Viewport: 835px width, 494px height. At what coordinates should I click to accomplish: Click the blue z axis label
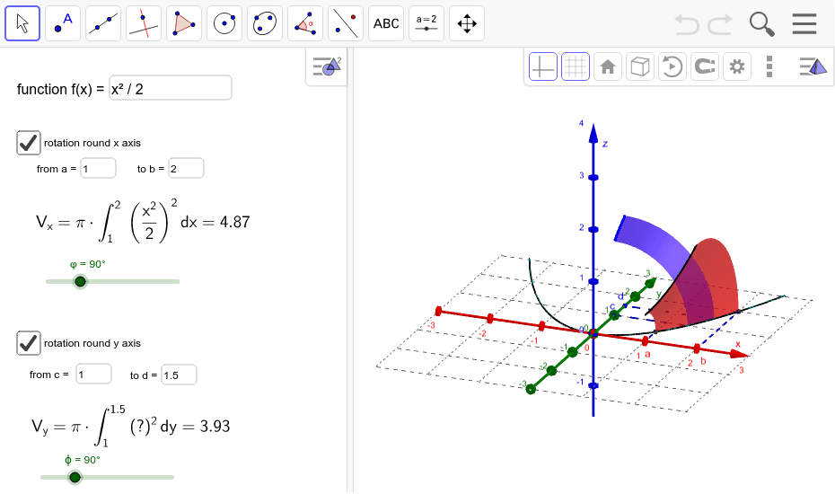coord(605,144)
